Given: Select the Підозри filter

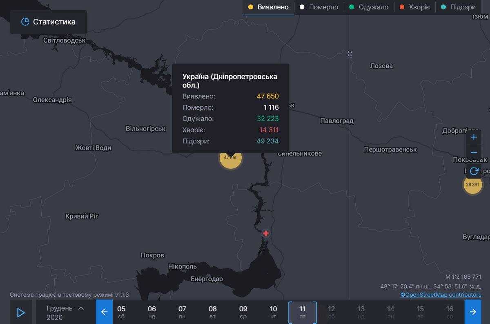Looking at the screenshot, I should pos(459,7).
